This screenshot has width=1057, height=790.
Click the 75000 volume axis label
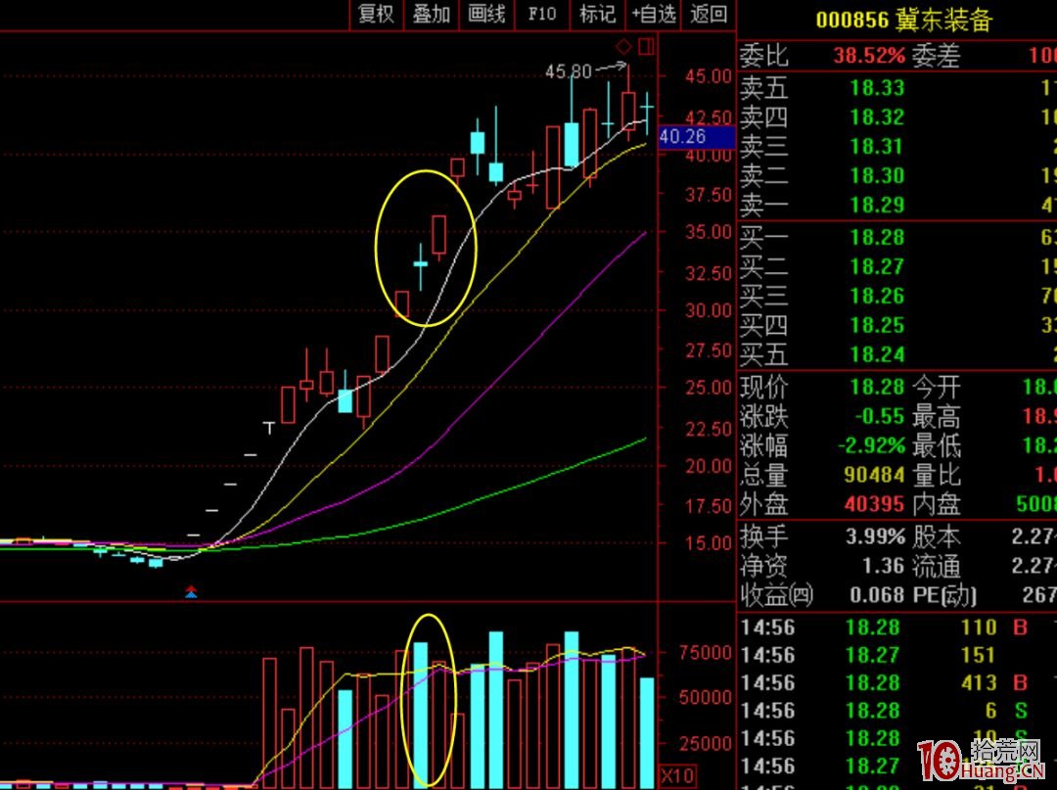coord(705,653)
